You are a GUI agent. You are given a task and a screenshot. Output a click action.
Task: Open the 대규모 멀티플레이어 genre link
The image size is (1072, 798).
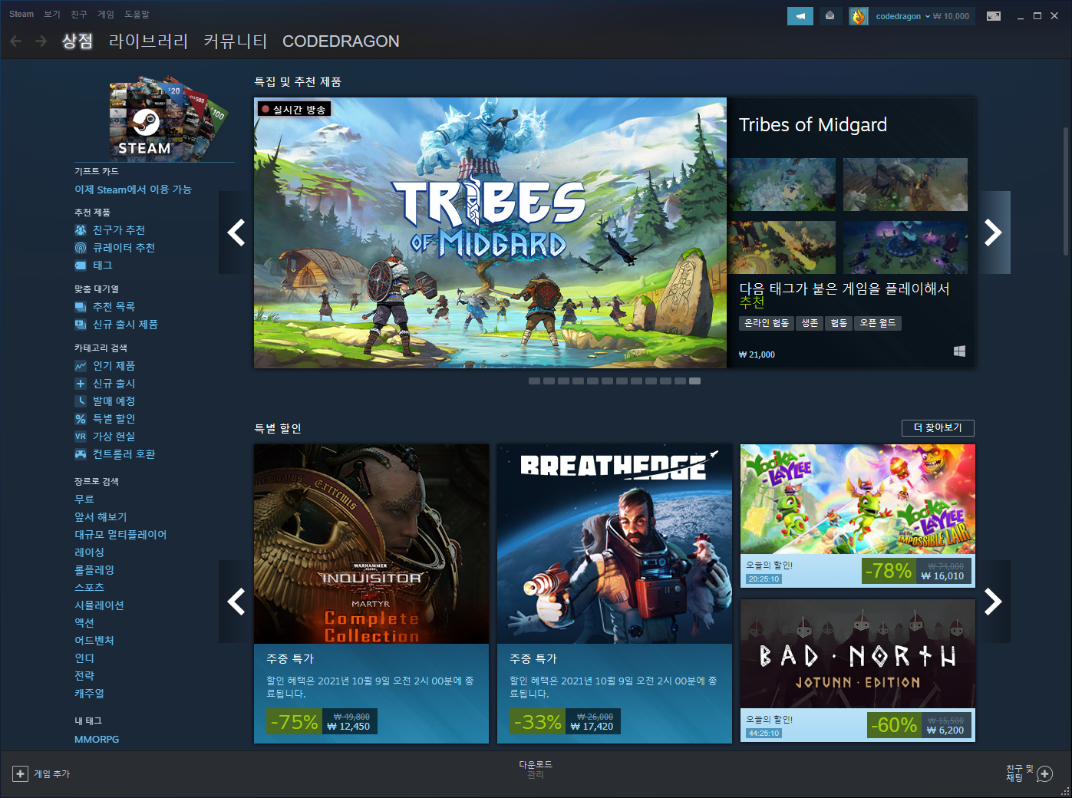tap(120, 535)
